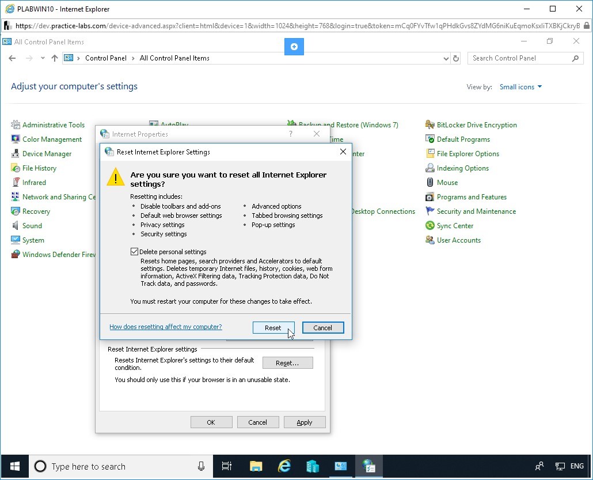Open File Explorer from the taskbar
Viewport: 593px width, 480px height.
coord(256,466)
